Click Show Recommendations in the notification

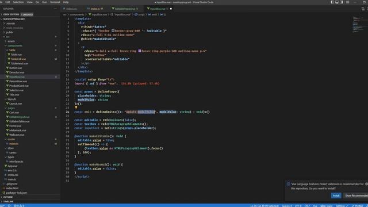355,195
